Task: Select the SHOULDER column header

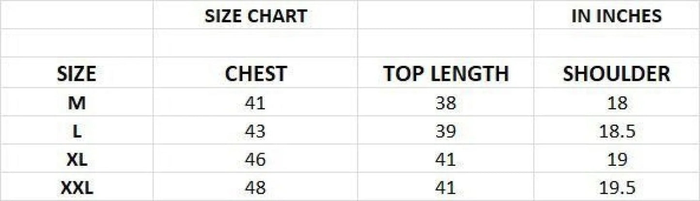Action: point(616,74)
